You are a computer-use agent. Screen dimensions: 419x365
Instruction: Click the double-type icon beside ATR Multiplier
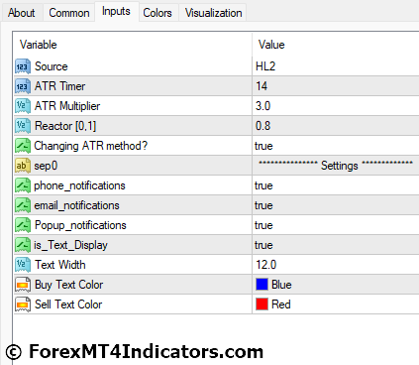(23, 106)
